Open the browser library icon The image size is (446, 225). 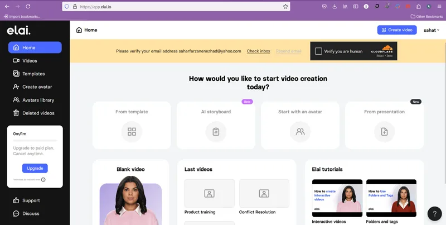pos(345,6)
